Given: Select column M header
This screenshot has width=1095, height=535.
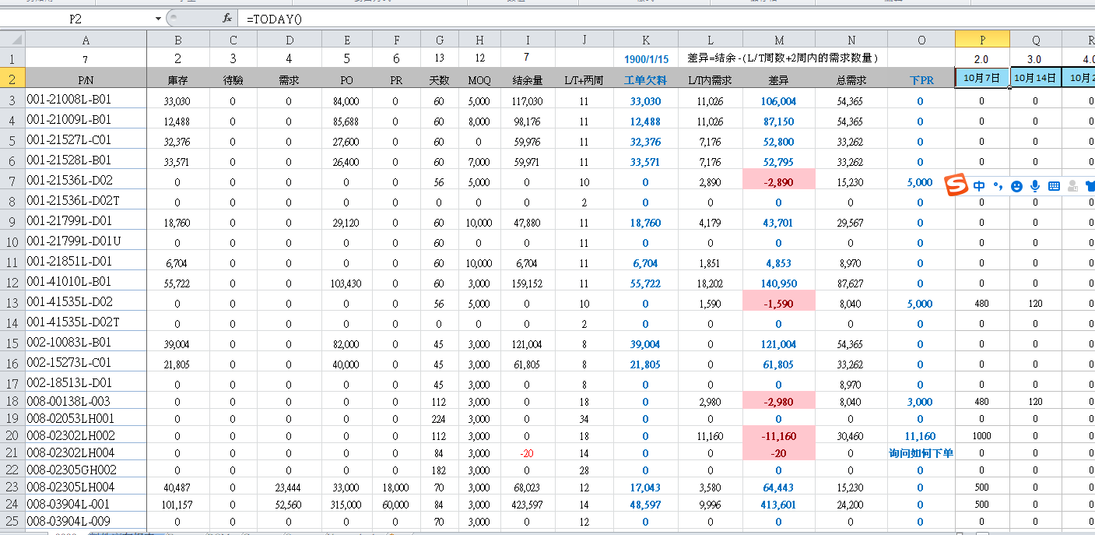Looking at the screenshot, I should (779, 40).
